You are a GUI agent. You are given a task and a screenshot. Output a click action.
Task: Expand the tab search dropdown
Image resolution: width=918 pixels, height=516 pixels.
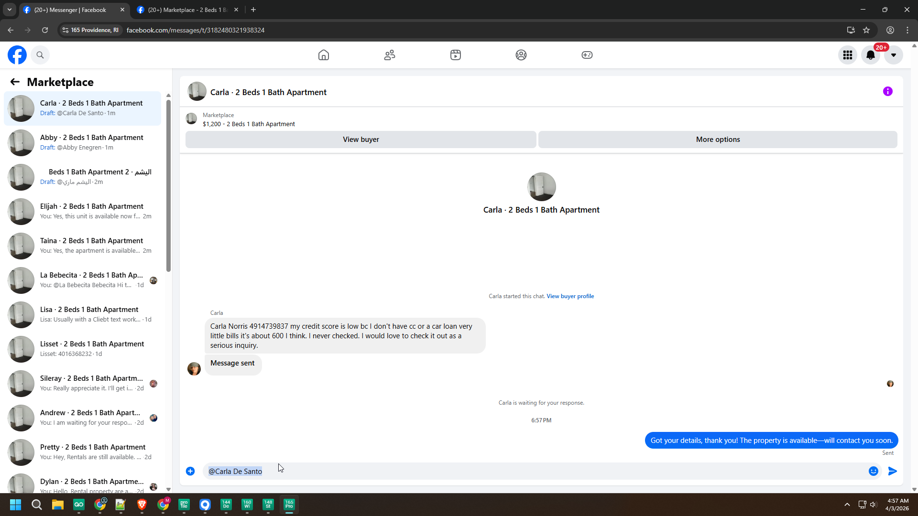(x=10, y=10)
